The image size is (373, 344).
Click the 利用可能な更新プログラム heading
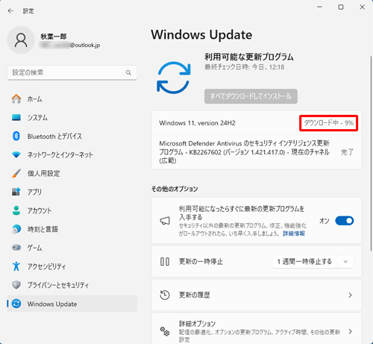click(249, 57)
